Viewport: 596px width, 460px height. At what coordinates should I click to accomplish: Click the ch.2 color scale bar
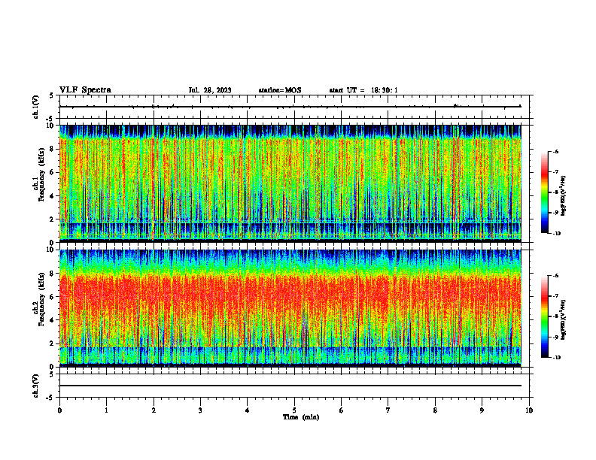(x=544, y=316)
